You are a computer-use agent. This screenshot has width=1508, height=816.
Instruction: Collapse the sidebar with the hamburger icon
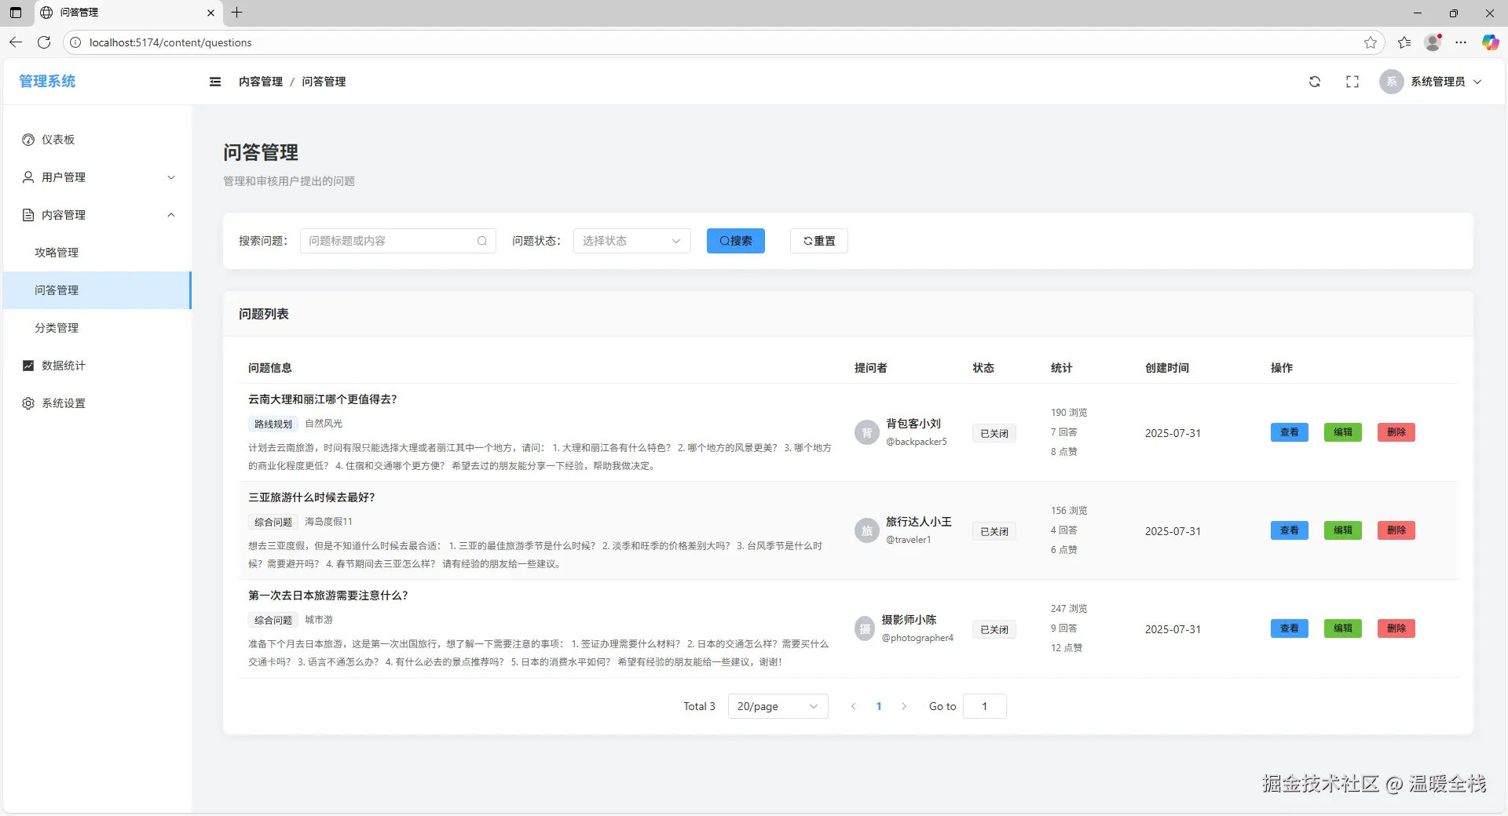coord(215,82)
